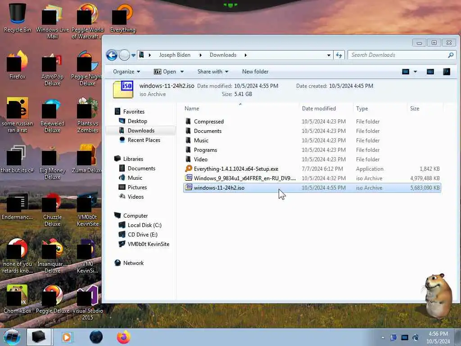Select Everything-1.4.1.1024.x64-Setup.exe file
This screenshot has width=461, height=346.
tap(312, 168)
